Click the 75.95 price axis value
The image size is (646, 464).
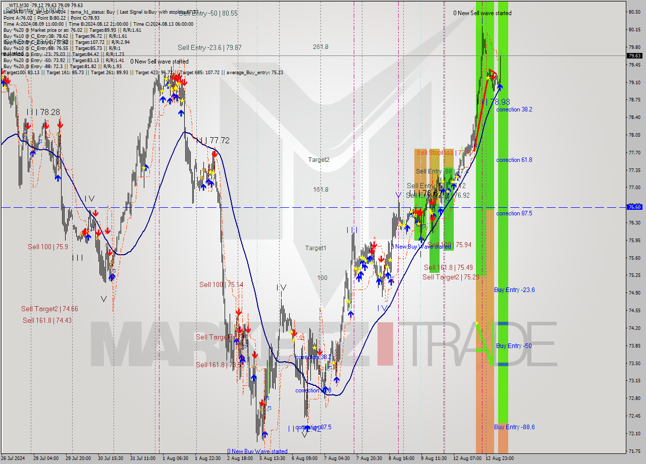click(635, 240)
